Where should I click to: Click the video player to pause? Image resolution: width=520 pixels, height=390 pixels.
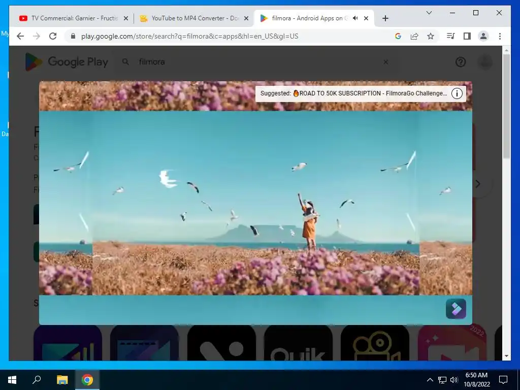click(255, 203)
